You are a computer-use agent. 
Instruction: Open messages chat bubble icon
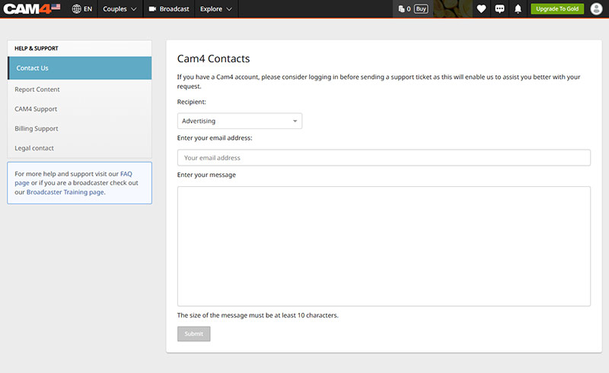500,9
